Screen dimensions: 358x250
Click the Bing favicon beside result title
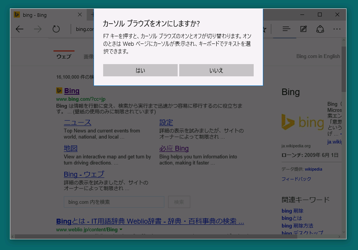tap(59, 90)
